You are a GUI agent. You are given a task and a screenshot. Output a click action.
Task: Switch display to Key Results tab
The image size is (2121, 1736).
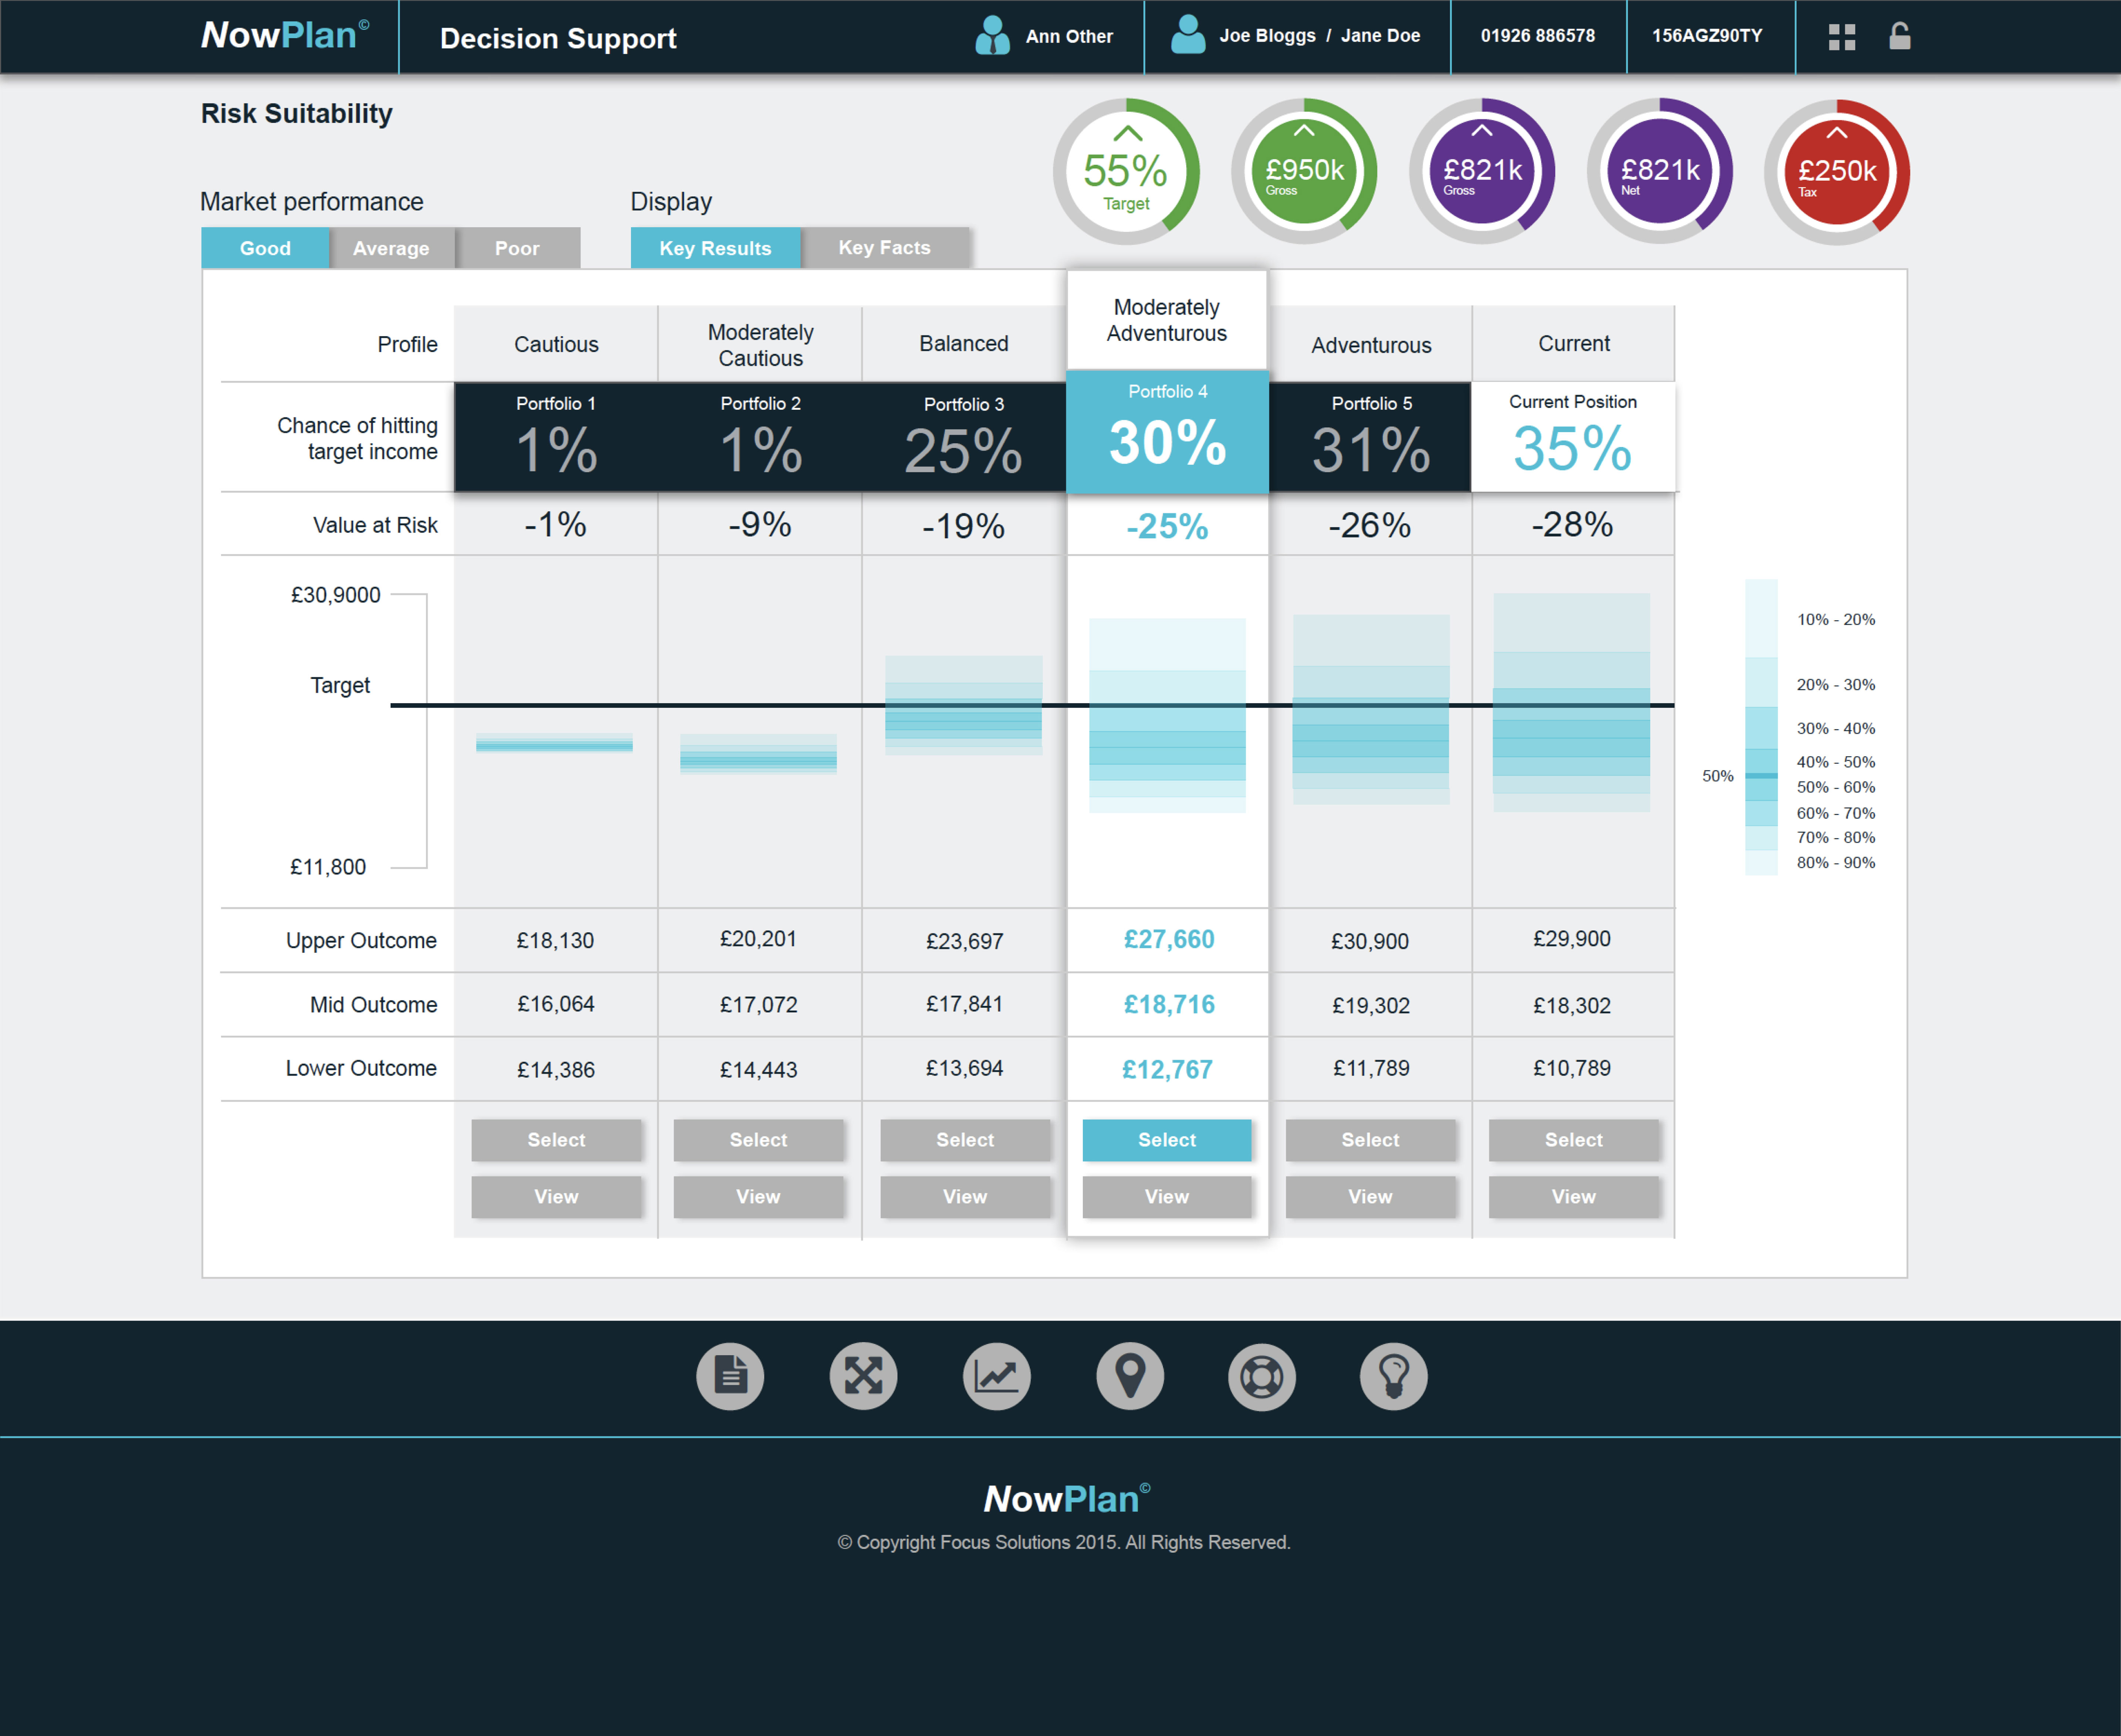[715, 248]
